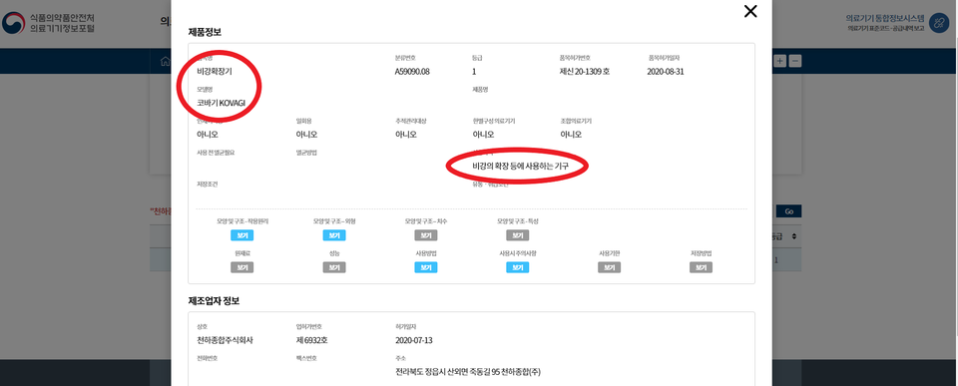Click the 식품의약품안전처 logo emblem

click(x=13, y=23)
